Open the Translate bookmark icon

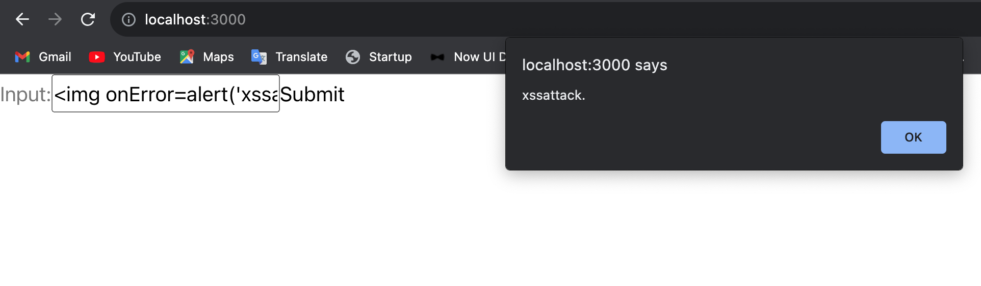pos(259,57)
